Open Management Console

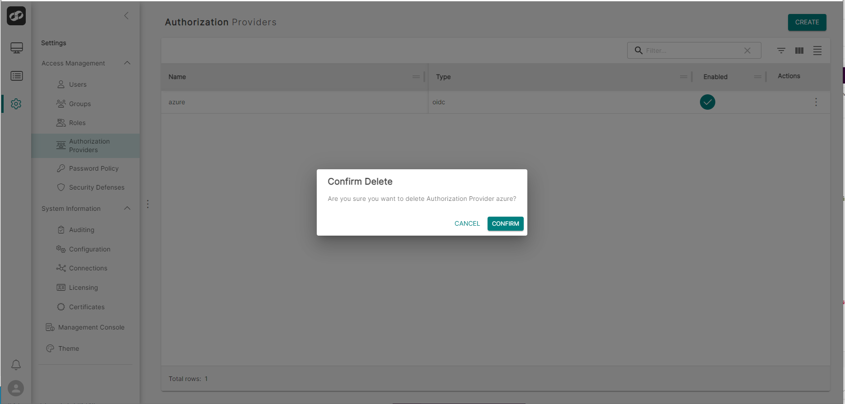tap(91, 327)
